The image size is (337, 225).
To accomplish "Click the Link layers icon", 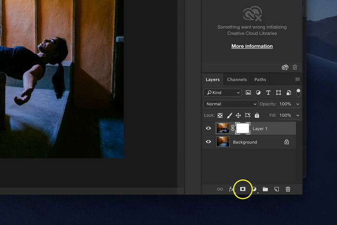I will [x=220, y=189].
